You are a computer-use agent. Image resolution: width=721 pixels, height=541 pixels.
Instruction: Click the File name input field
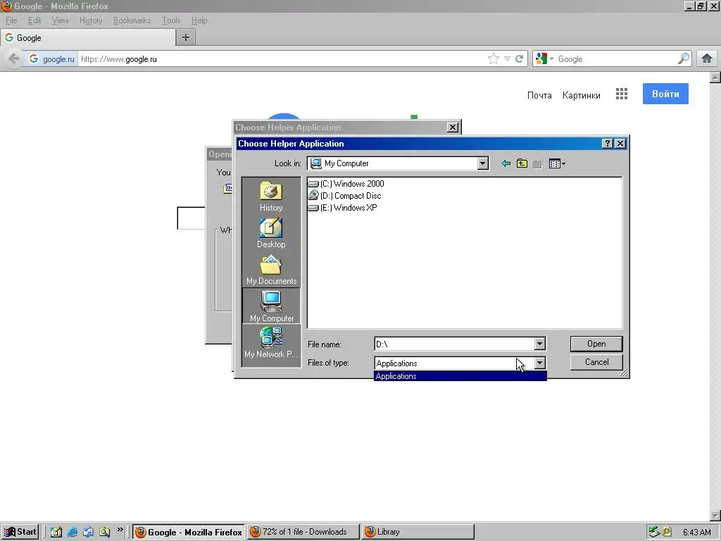(x=455, y=344)
